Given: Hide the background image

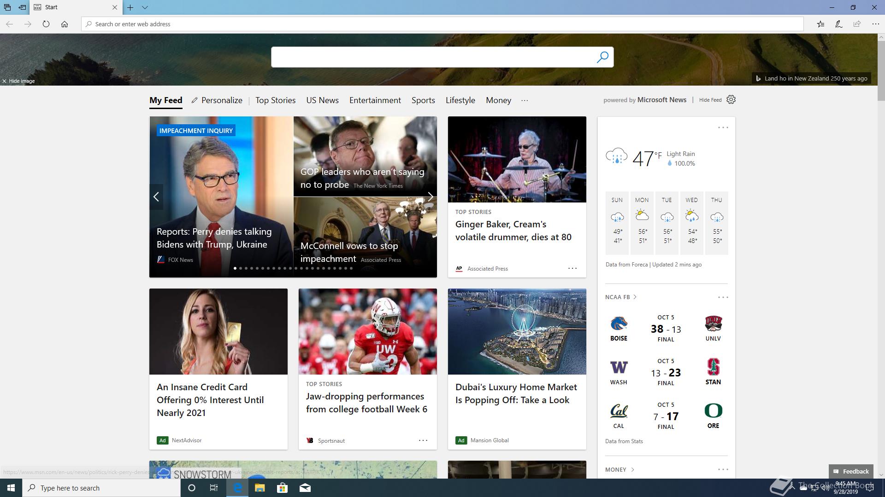Looking at the screenshot, I should point(18,81).
